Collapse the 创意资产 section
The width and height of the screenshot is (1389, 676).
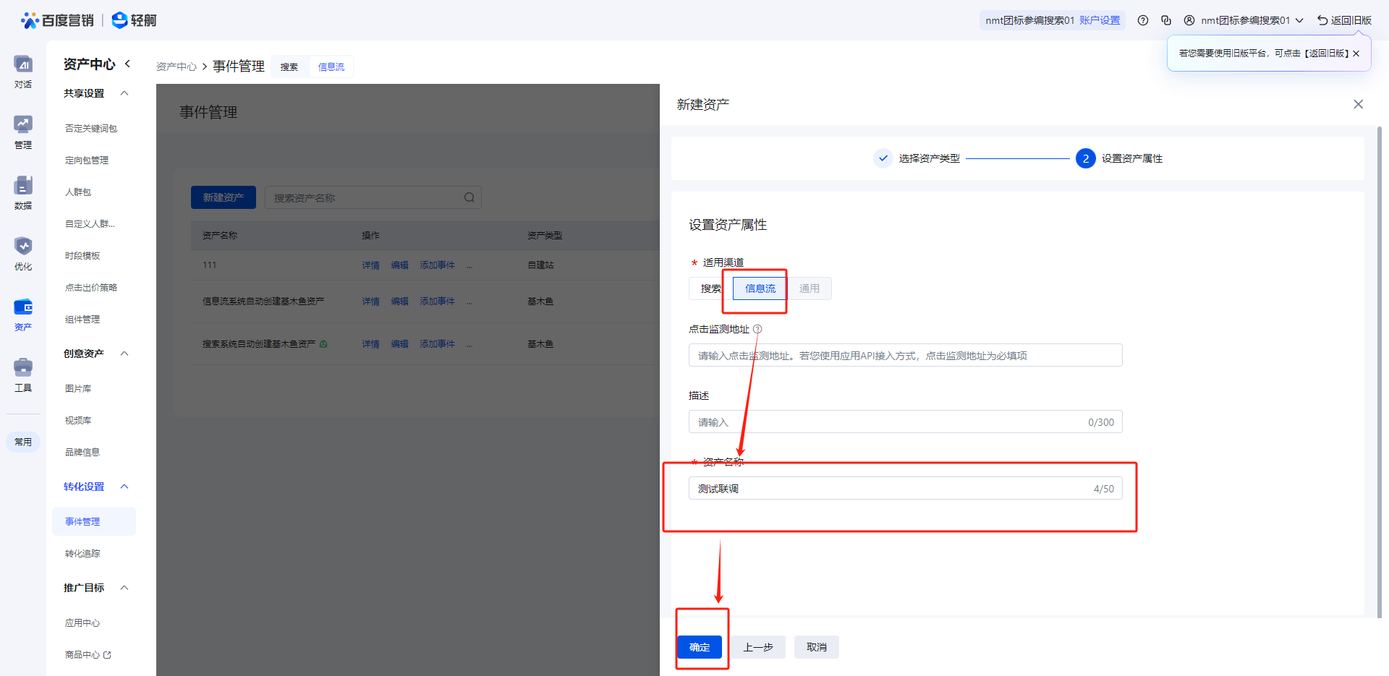124,354
